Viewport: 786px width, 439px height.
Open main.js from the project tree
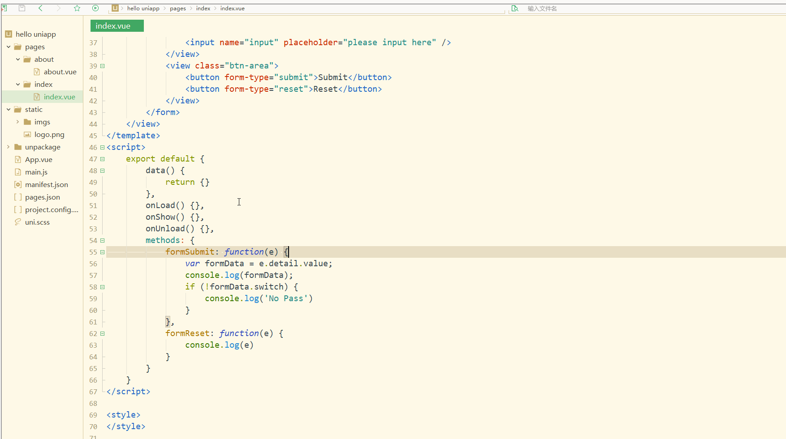point(36,172)
